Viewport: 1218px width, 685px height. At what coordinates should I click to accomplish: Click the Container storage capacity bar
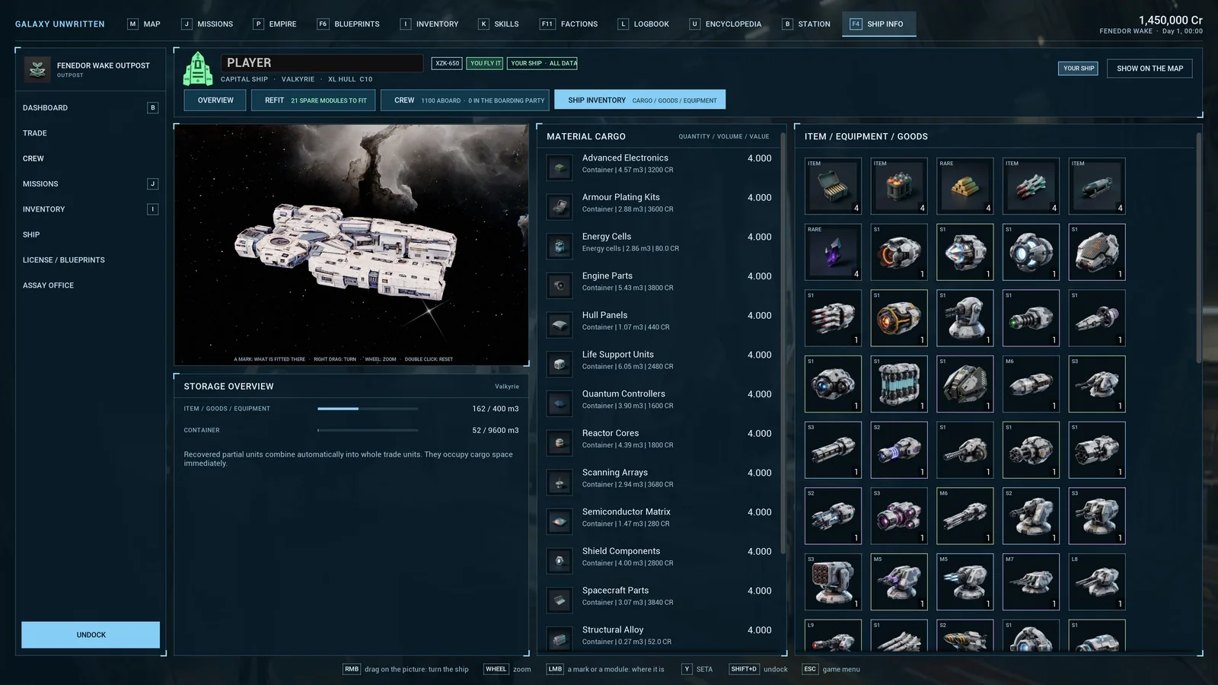[368, 430]
